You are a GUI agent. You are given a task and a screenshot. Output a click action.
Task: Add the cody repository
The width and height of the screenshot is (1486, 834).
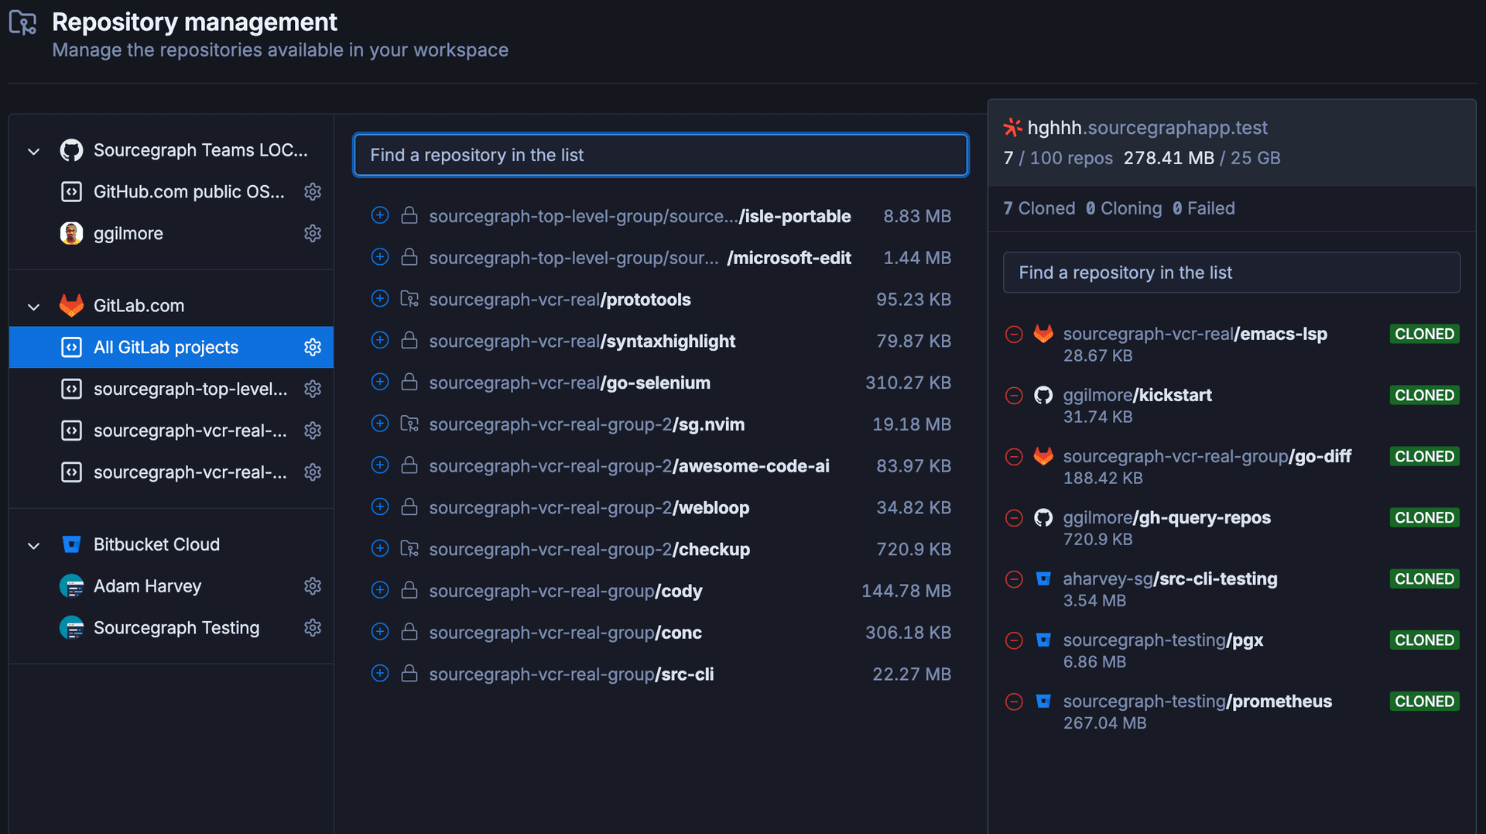[379, 591]
